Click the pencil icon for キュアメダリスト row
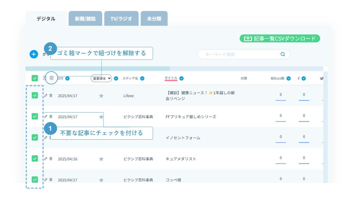 (46, 159)
